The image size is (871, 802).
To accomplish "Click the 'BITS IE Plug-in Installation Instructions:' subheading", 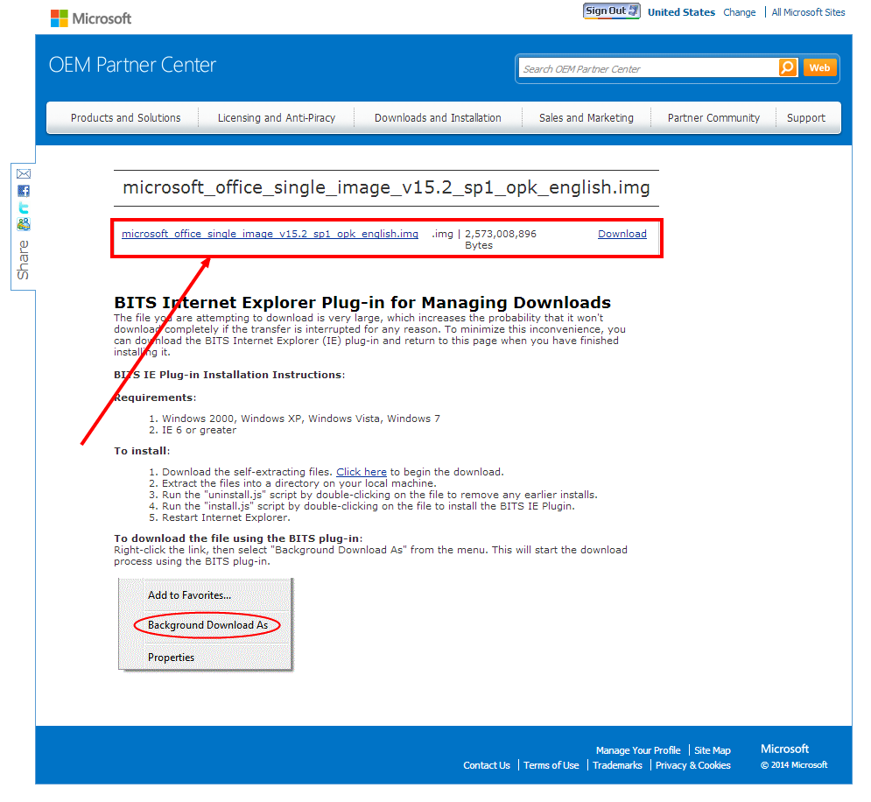I will (x=229, y=375).
